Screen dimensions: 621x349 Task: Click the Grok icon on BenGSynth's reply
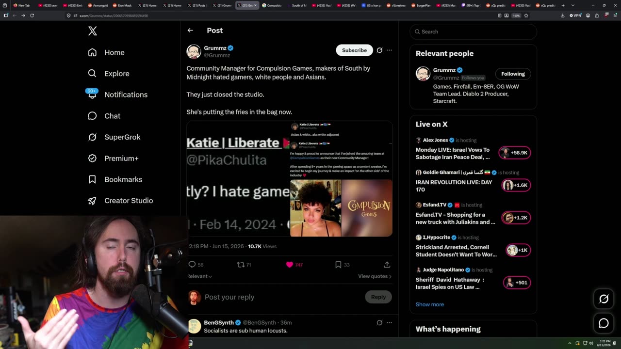[x=379, y=322]
